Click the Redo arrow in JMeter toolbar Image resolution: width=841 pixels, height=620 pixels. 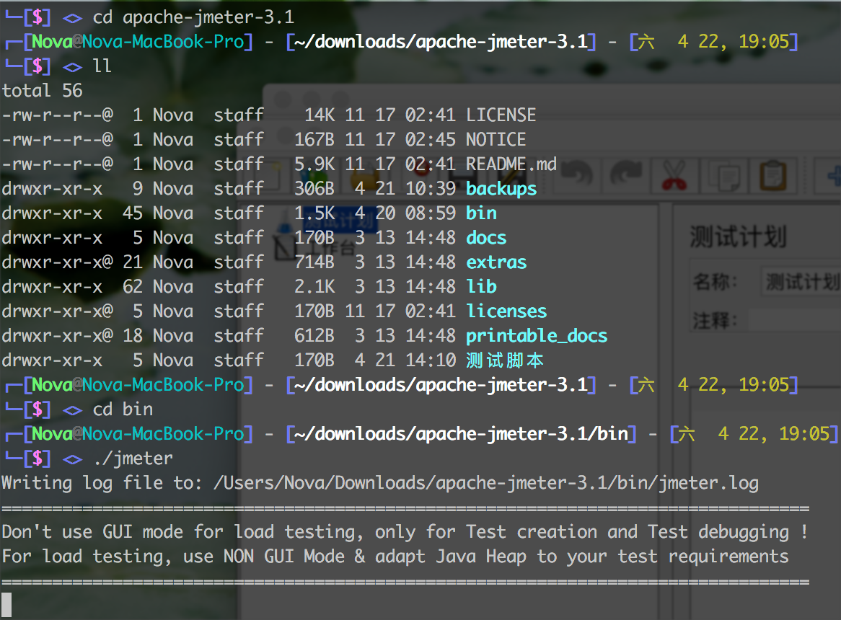tap(625, 174)
